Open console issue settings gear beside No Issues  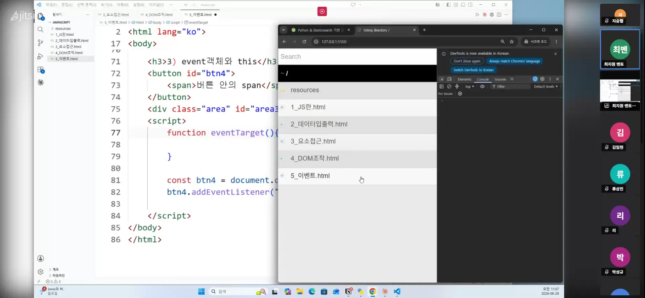click(460, 94)
